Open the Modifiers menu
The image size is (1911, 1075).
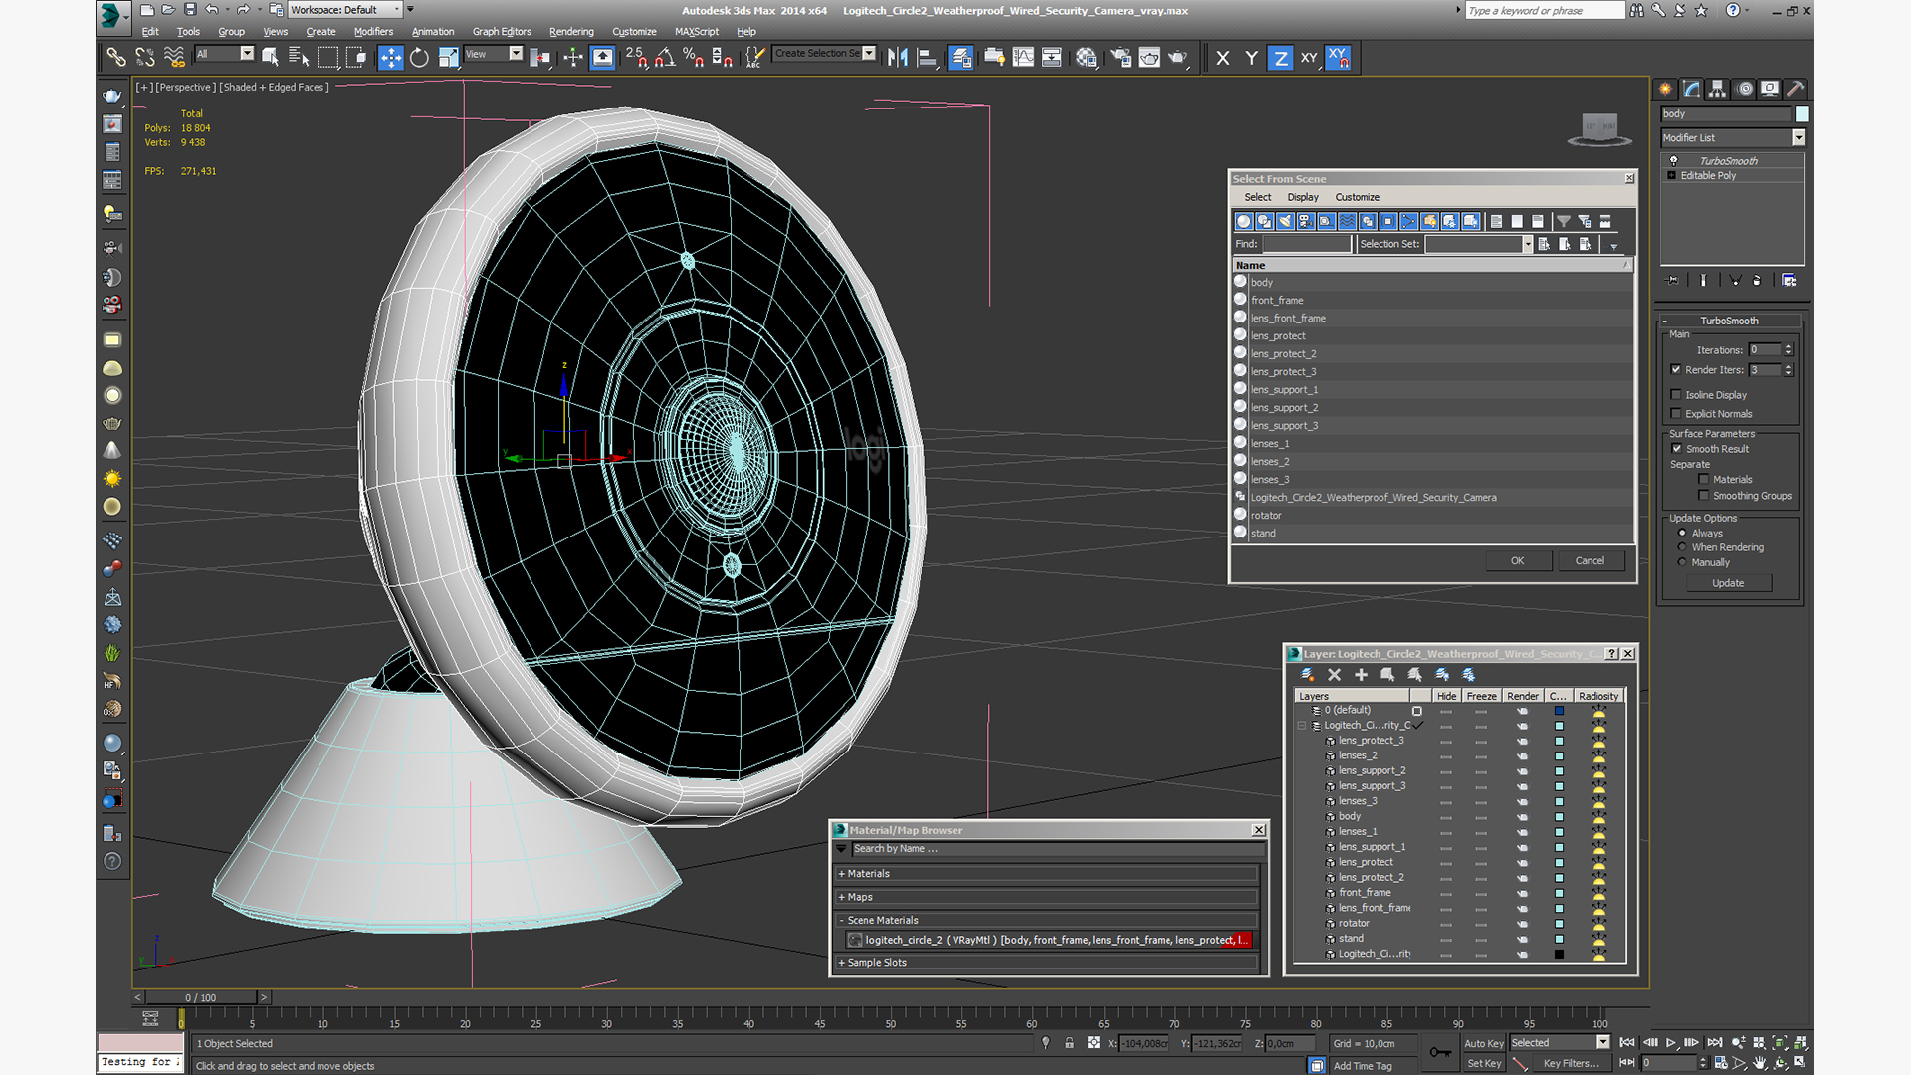pos(373,32)
